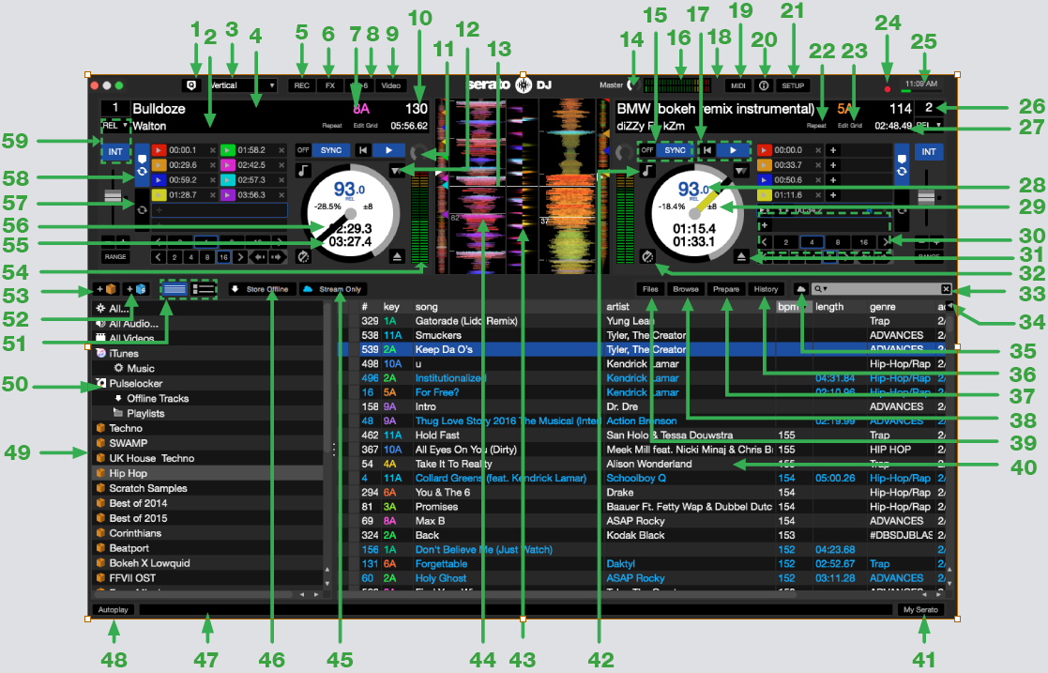The width and height of the screenshot is (1048, 673).
Task: Enable keylock note icon on left deck
Action: point(302,170)
